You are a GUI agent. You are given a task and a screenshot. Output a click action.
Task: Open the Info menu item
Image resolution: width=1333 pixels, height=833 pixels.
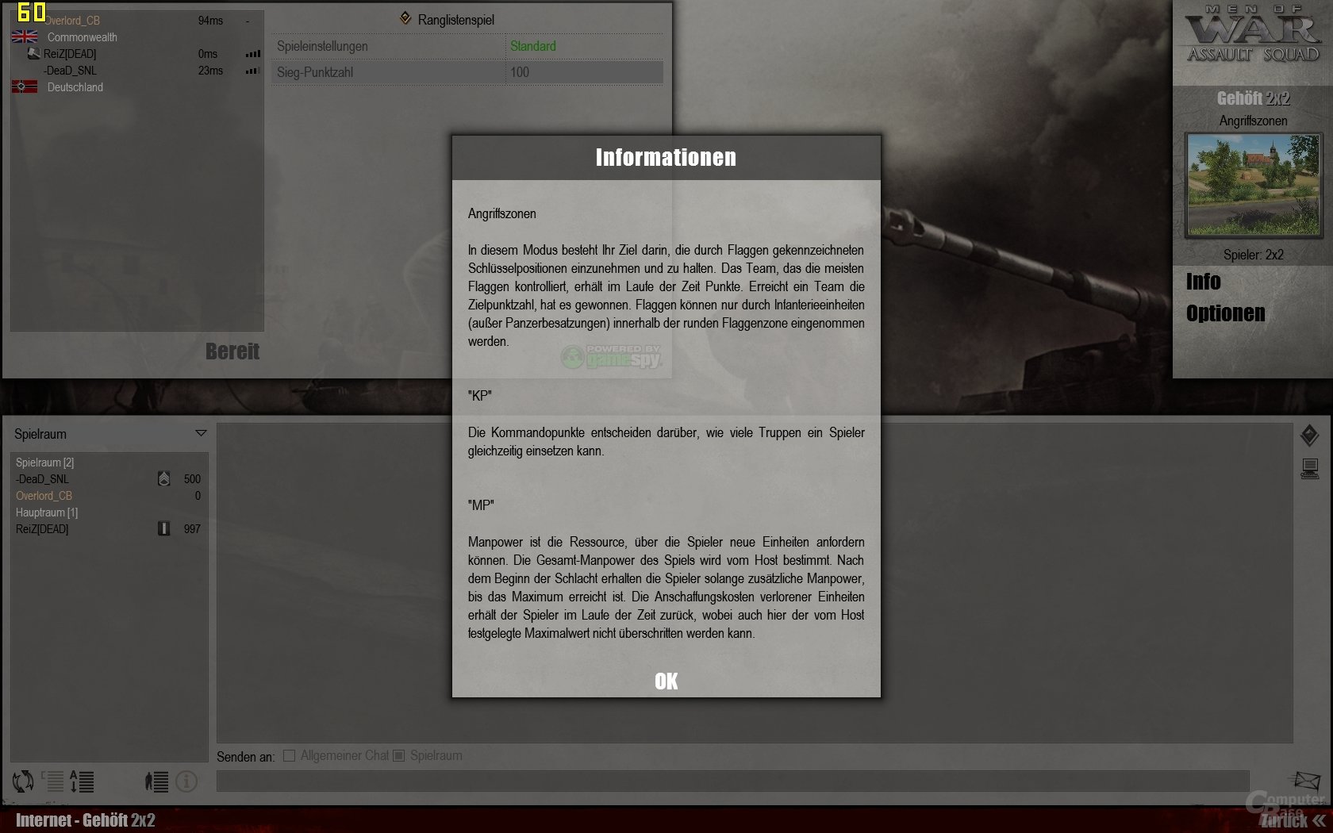[x=1203, y=282]
